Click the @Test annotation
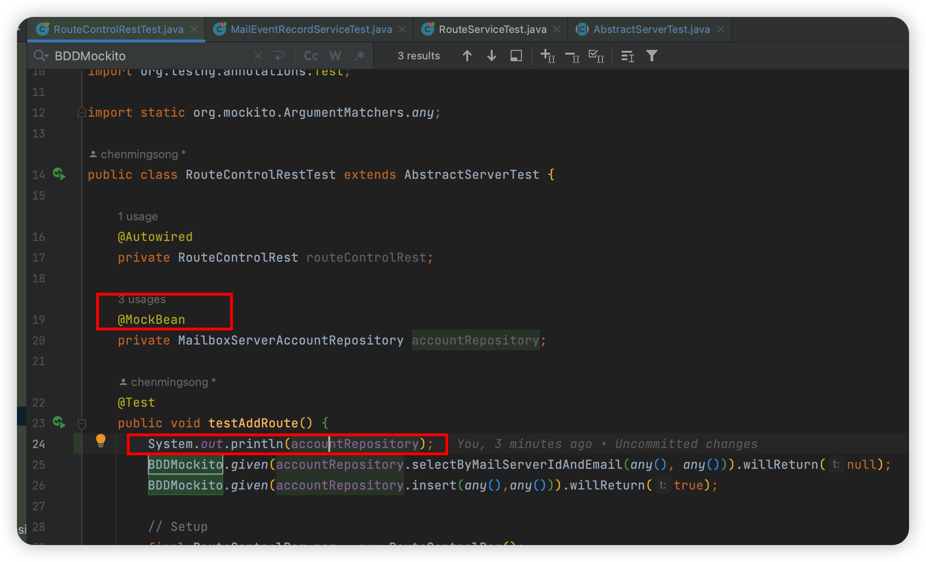 click(x=136, y=402)
